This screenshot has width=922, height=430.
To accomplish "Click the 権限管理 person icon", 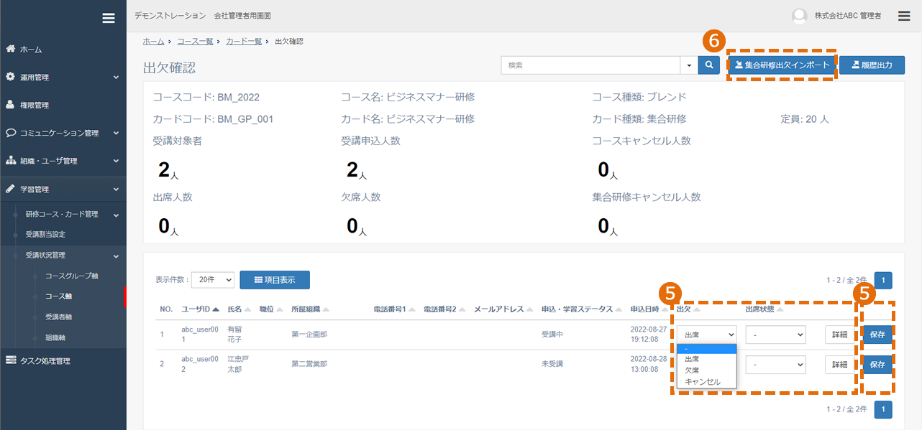I will coord(11,105).
